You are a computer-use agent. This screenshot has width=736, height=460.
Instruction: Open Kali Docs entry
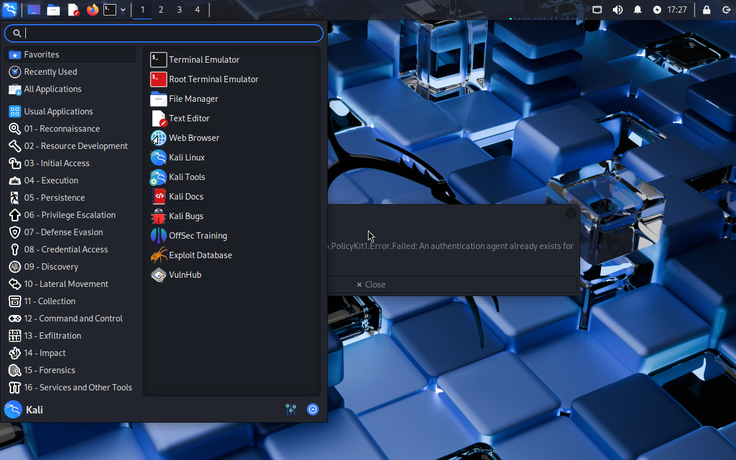[231, 197]
